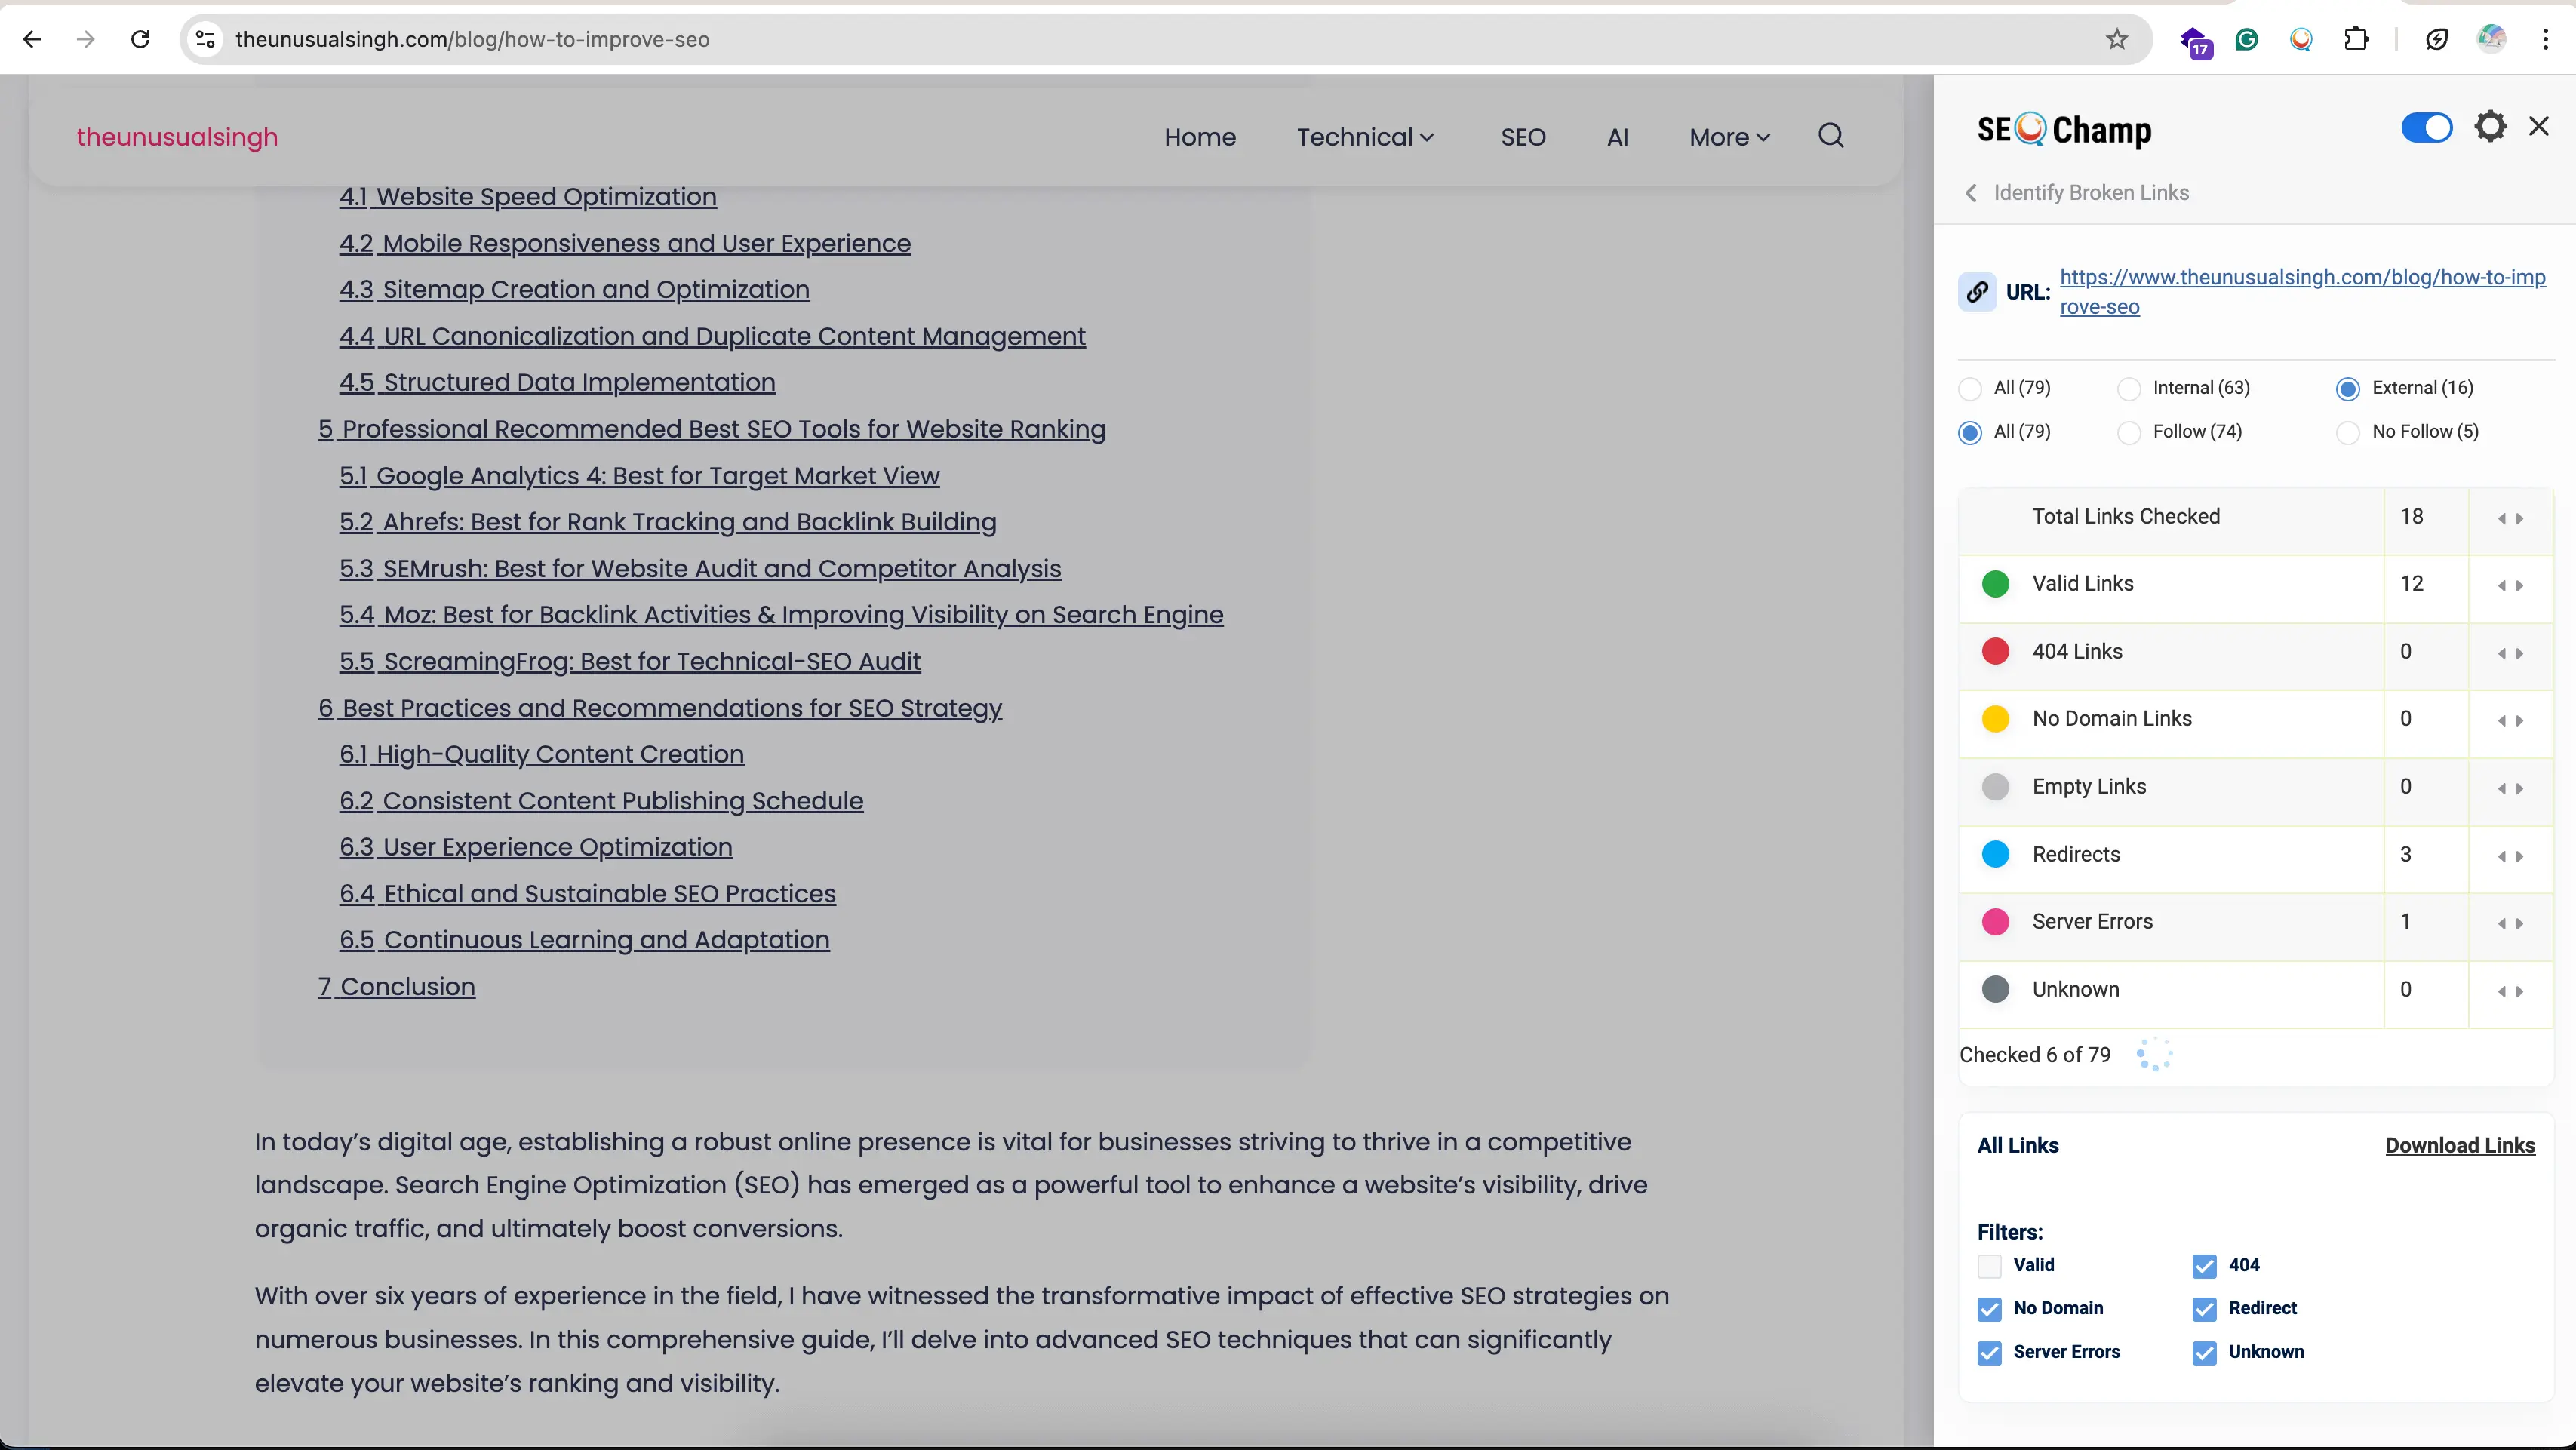2576x1450 pixels.
Task: Click the green Valid Links color dot
Action: pos(1995,584)
